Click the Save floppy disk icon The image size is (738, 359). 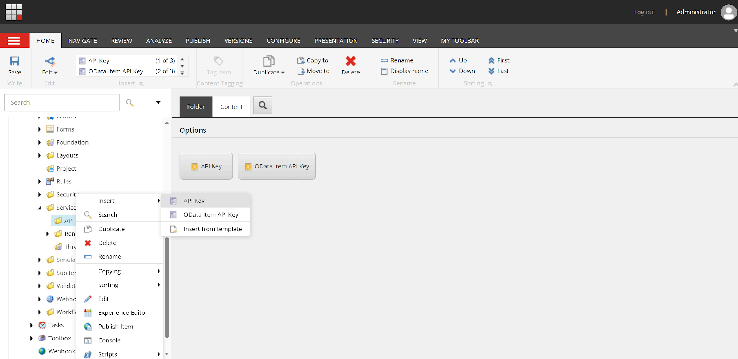tap(14, 61)
